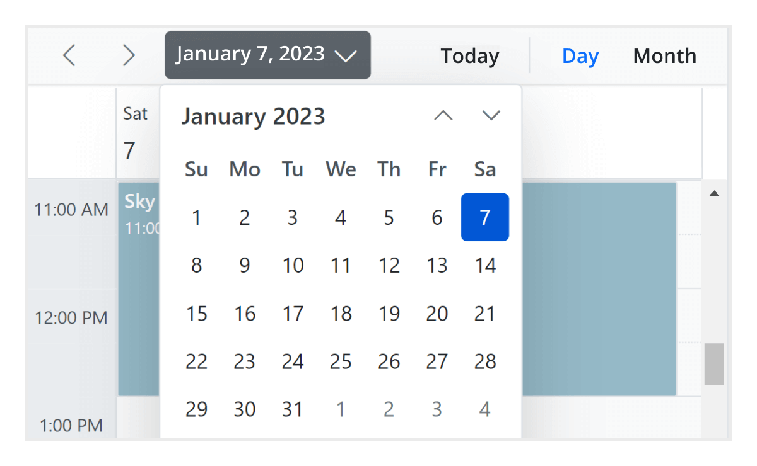Click the January 2023 calendar header
Viewport: 757px width, 466px height.
pyautogui.click(x=253, y=116)
